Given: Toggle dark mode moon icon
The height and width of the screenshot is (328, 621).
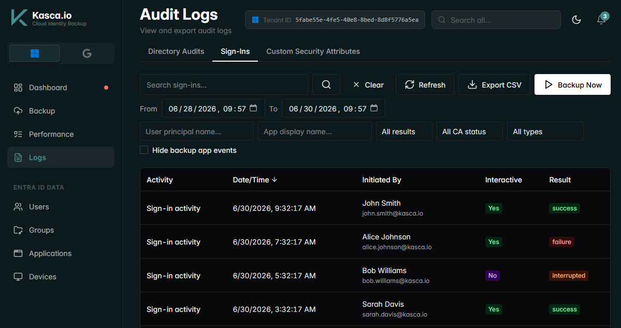Looking at the screenshot, I should point(576,20).
